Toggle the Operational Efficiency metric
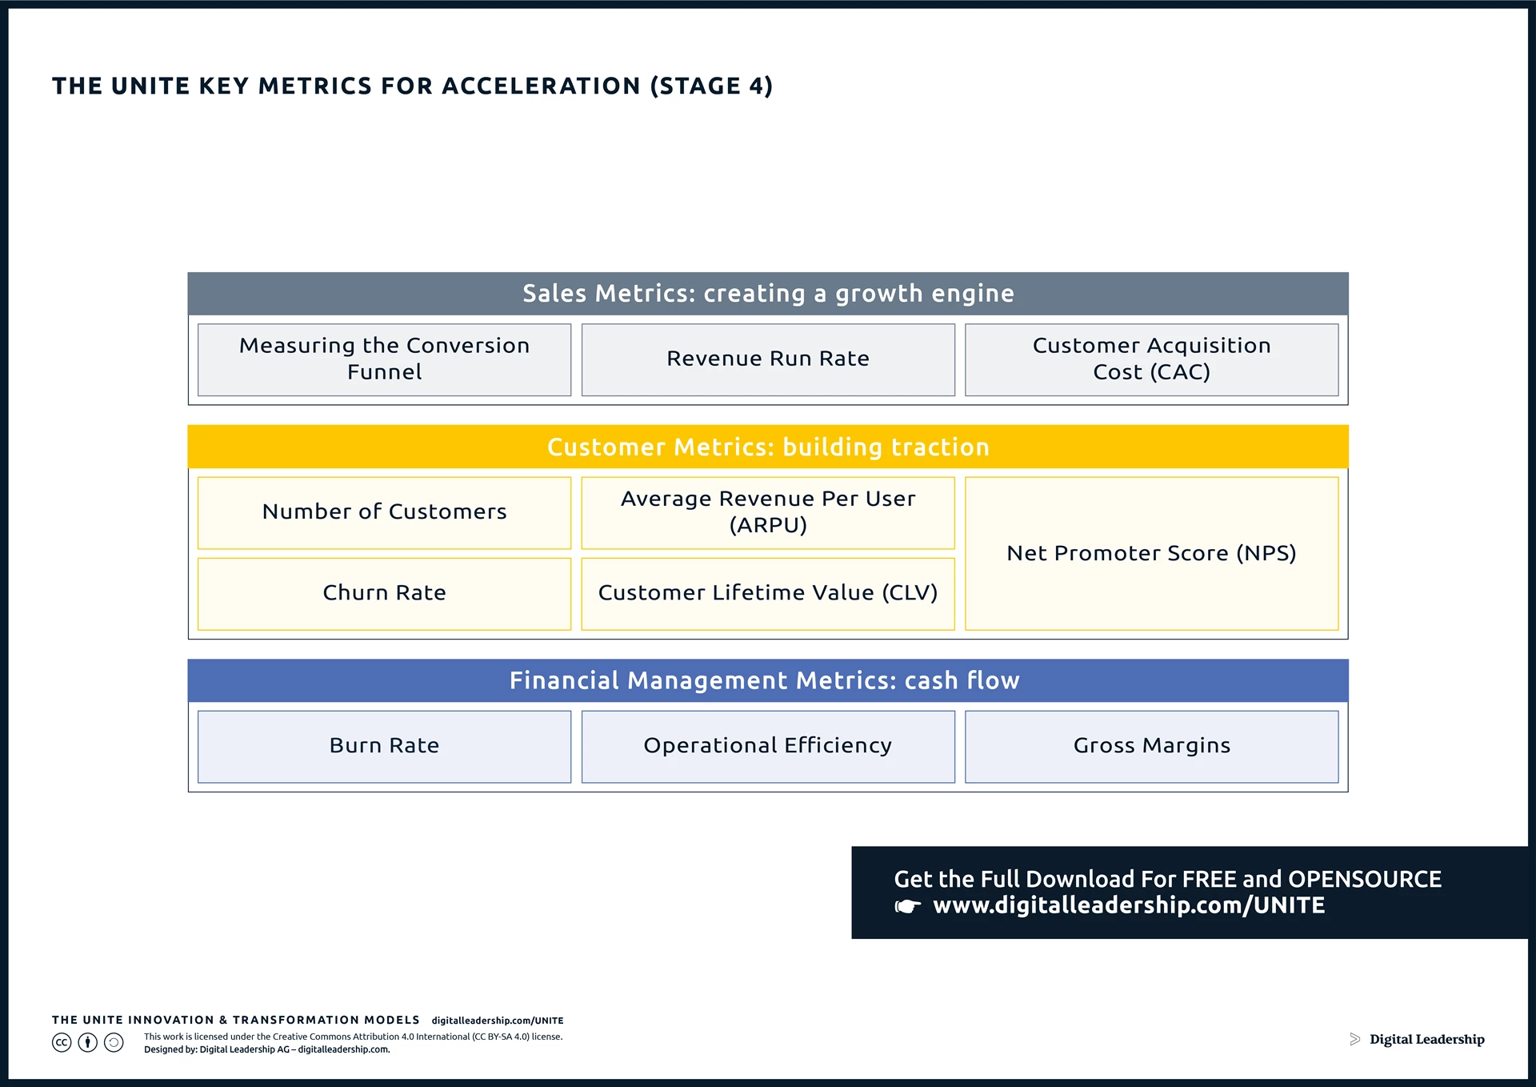This screenshot has width=1536, height=1087. tap(767, 745)
